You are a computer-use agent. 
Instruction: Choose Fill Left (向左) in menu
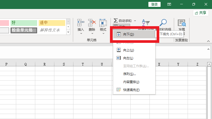128,58
